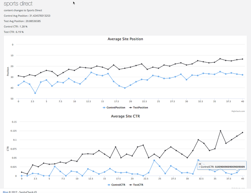Toggle the ControlPosition legend series
This screenshot has height=193, width=251.
tap(114, 107)
